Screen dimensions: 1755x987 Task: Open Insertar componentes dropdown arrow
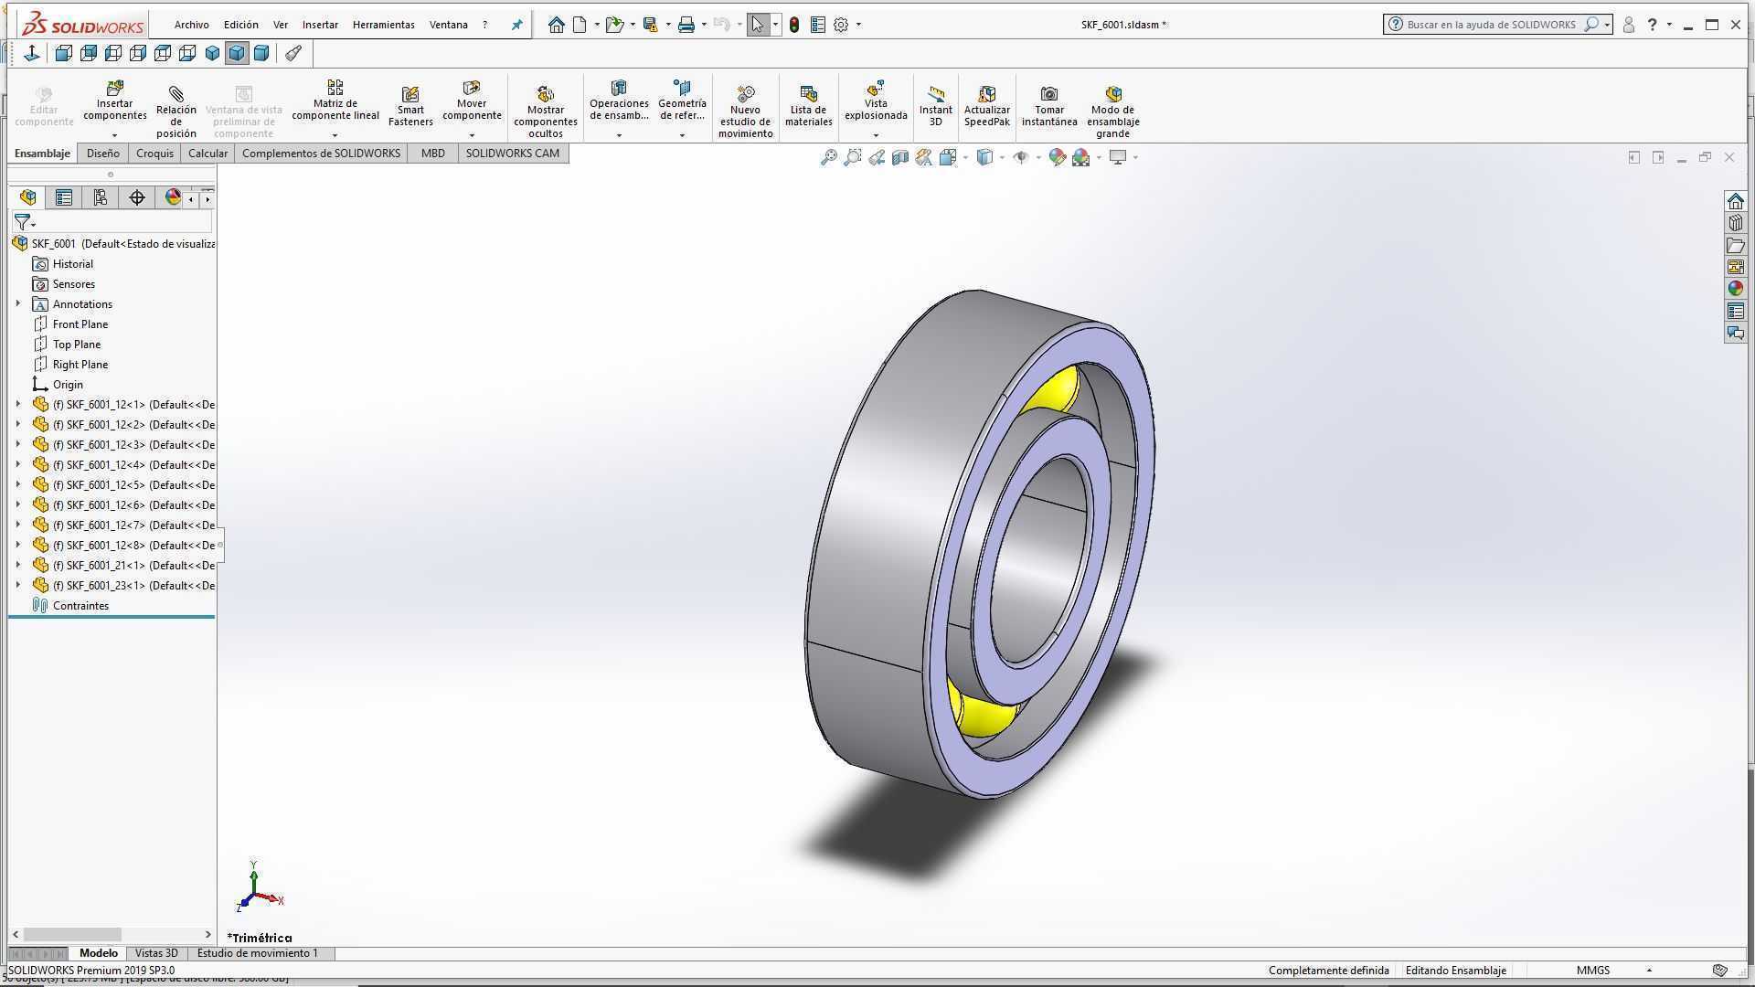pyautogui.click(x=114, y=135)
